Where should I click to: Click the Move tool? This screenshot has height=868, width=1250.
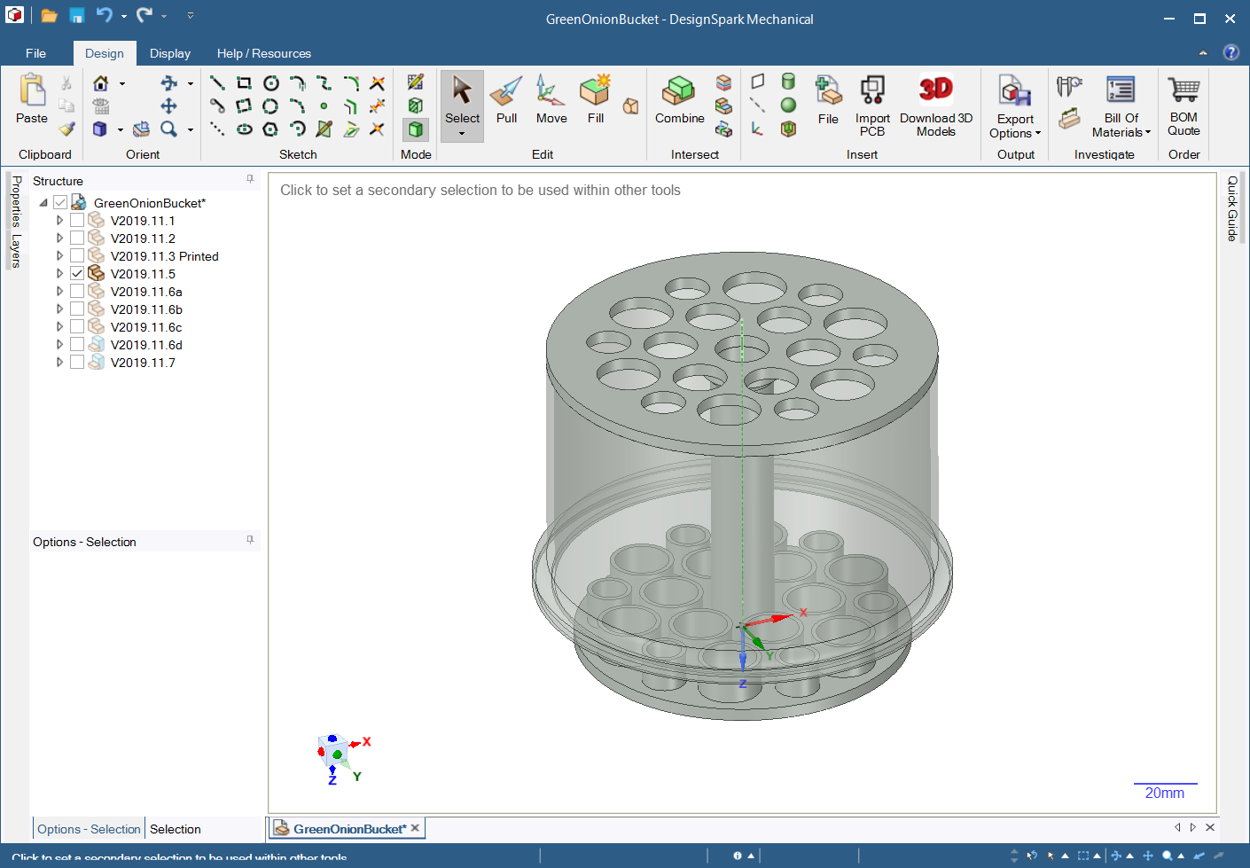551,99
